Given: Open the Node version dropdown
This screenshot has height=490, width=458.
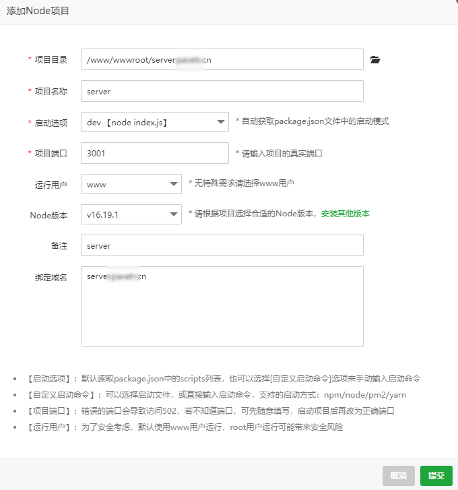Looking at the screenshot, I should [x=131, y=214].
